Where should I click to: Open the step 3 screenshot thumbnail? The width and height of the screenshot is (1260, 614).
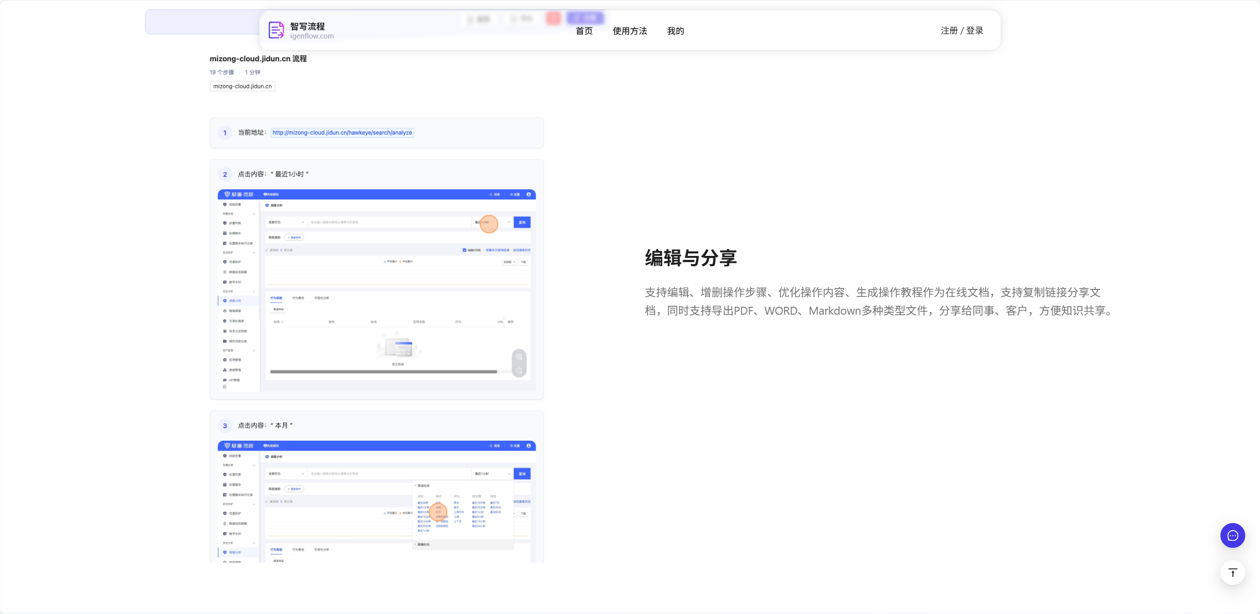tap(377, 501)
